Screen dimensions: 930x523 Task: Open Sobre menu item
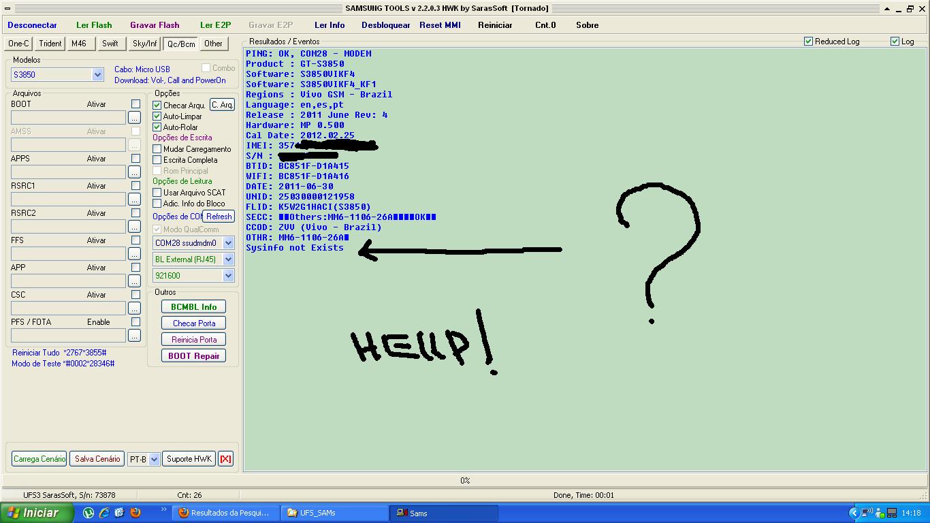(587, 25)
